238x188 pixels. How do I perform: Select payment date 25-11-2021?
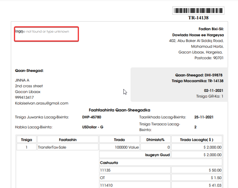(x=204, y=117)
